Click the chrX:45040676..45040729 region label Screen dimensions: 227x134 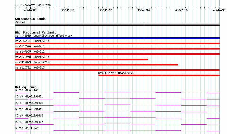point(33,5)
